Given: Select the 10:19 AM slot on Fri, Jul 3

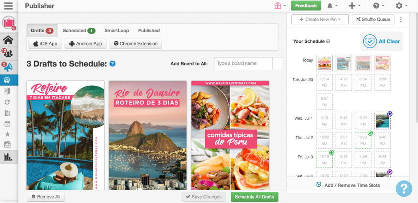Looking at the screenshot, I should tap(324, 160).
